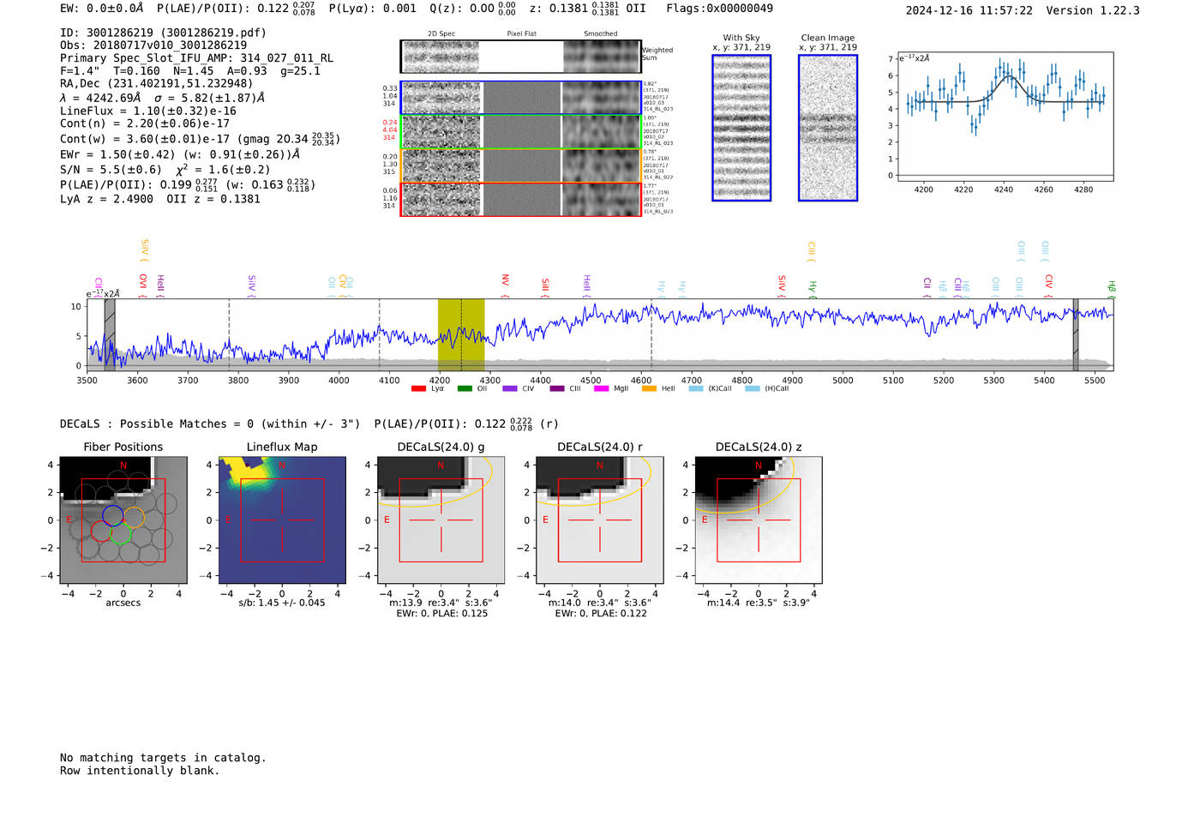Click the 's/b: 1.45 +/- 0.045' caption

[282, 603]
